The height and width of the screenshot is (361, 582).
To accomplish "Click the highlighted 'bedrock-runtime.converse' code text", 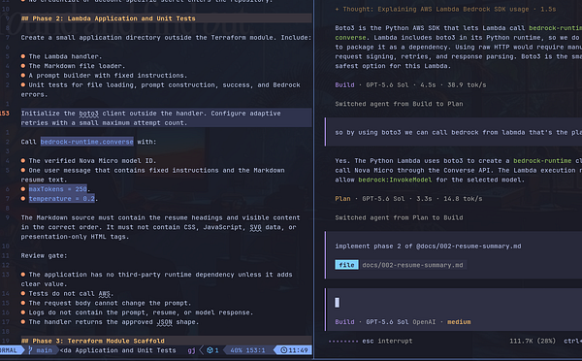I will [x=87, y=142].
